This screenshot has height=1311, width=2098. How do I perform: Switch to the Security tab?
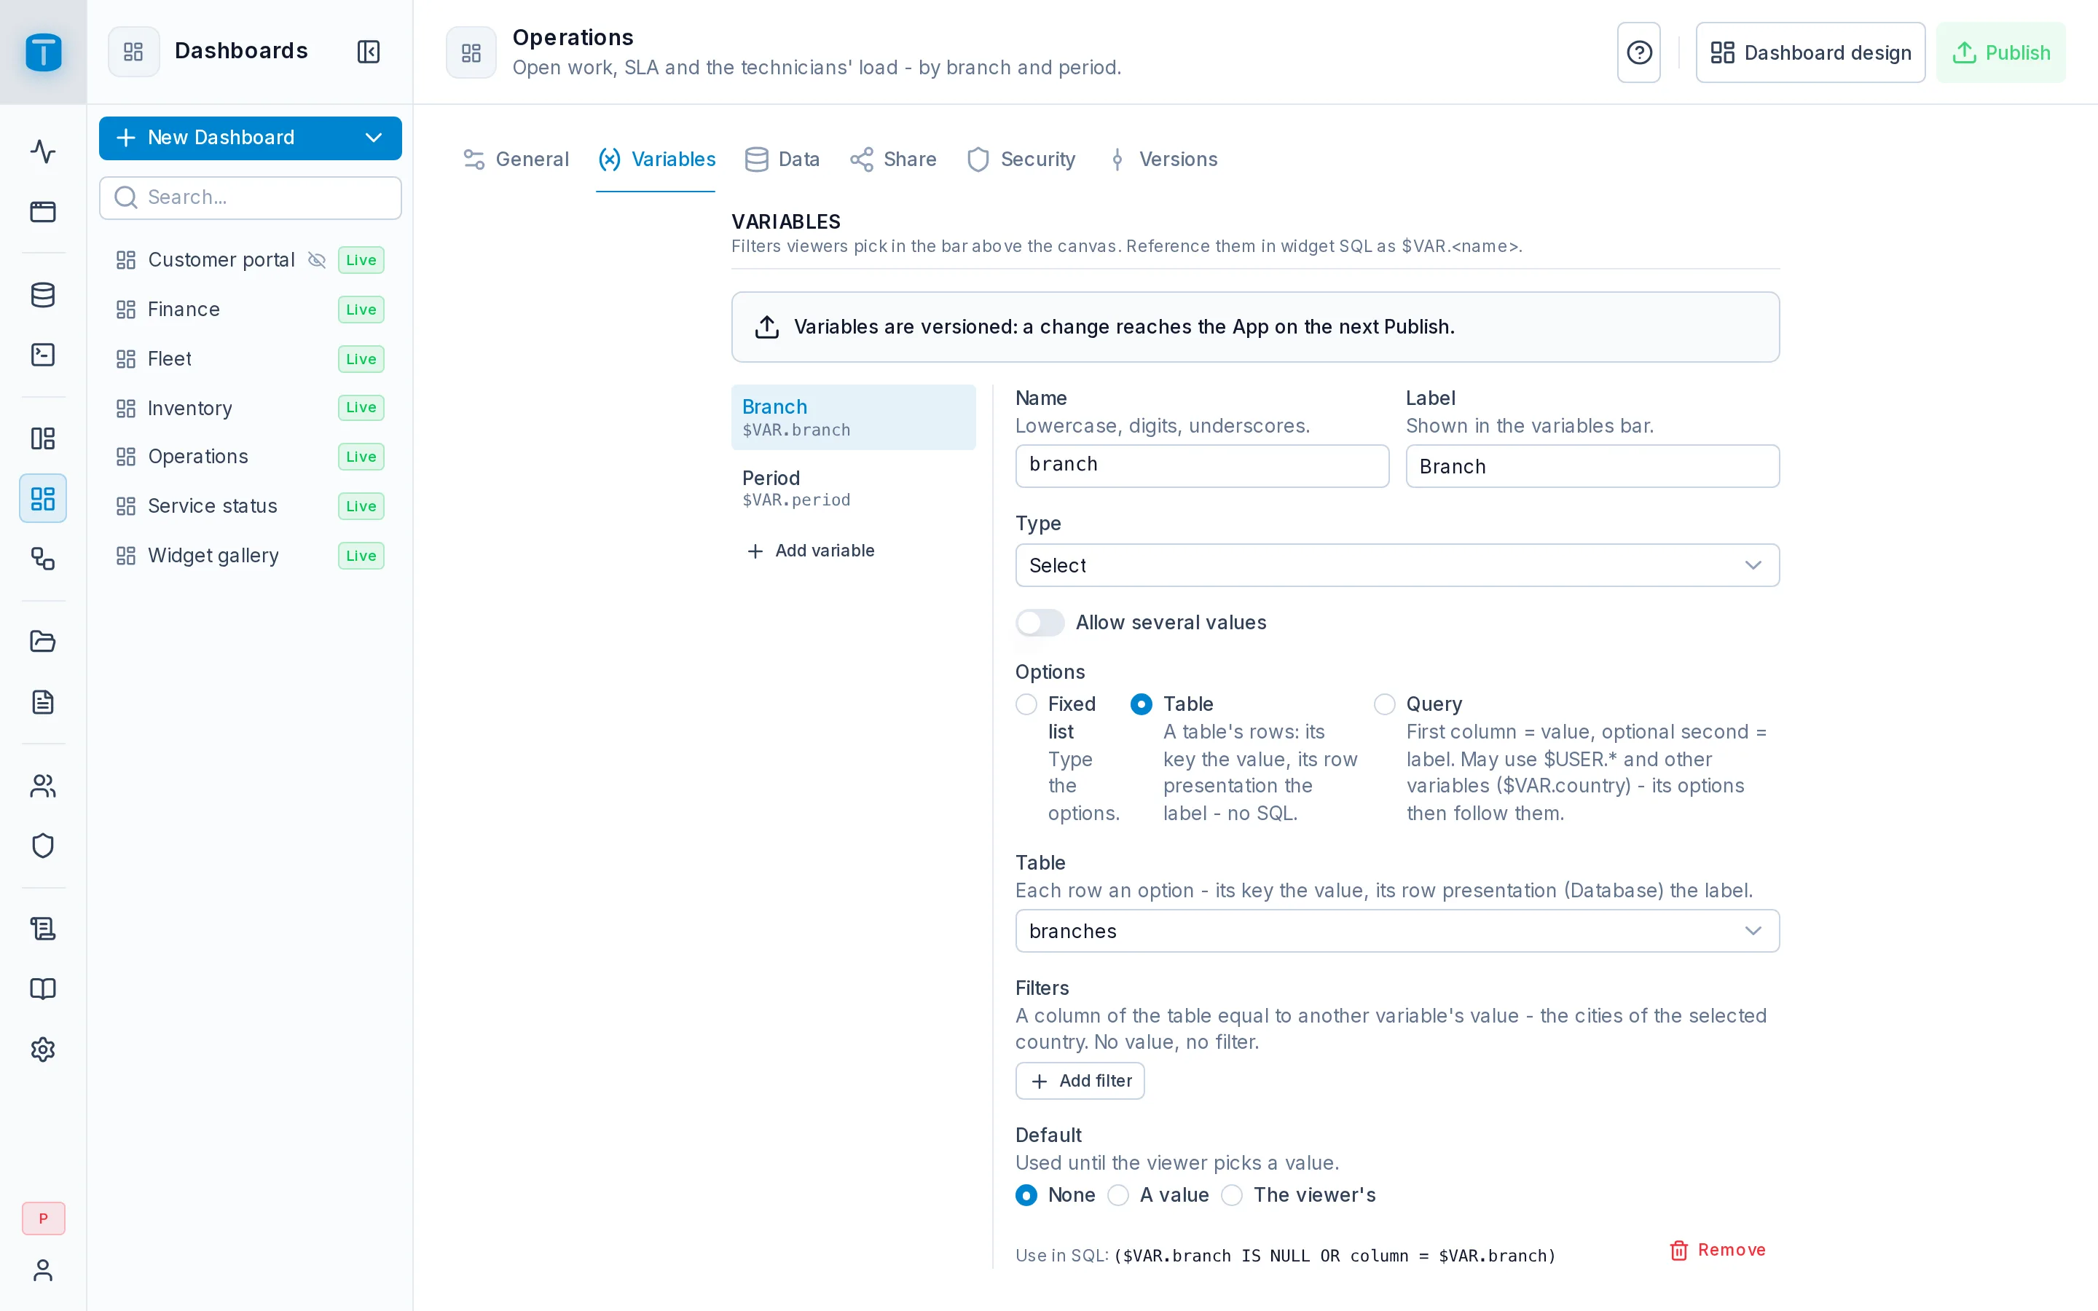coord(1021,160)
